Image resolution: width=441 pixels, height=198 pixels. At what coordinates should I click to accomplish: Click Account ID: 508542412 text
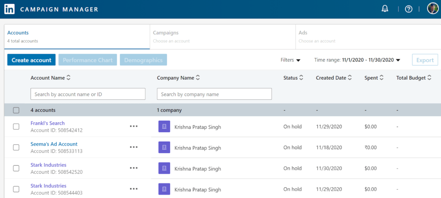point(56,130)
